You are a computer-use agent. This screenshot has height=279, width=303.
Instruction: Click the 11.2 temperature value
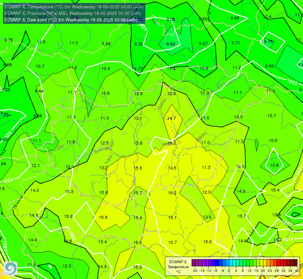pyautogui.click(x=237, y=68)
